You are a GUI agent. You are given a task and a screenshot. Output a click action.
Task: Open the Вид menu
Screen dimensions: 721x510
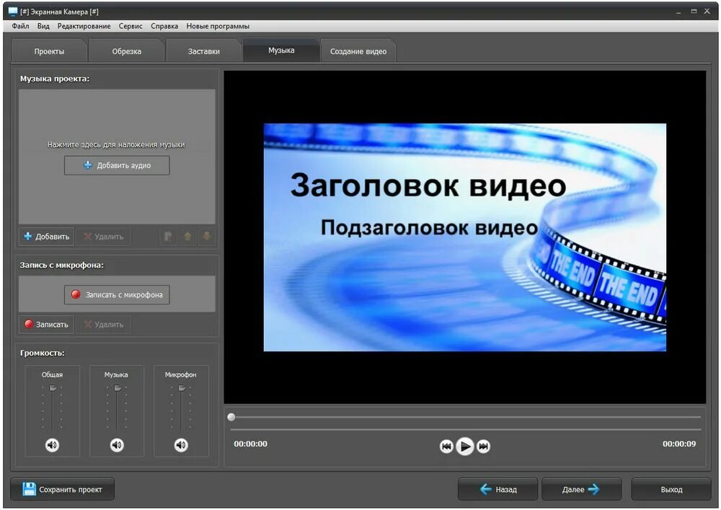(43, 26)
